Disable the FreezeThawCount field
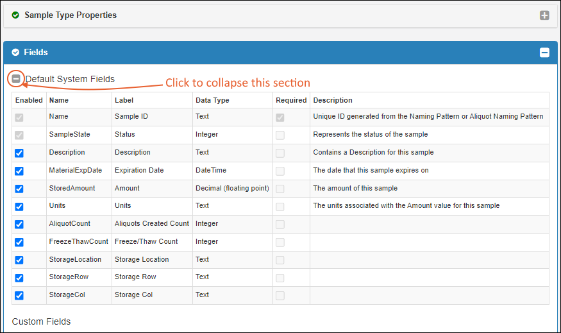Viewport: 561px width, 333px height. tap(19, 243)
